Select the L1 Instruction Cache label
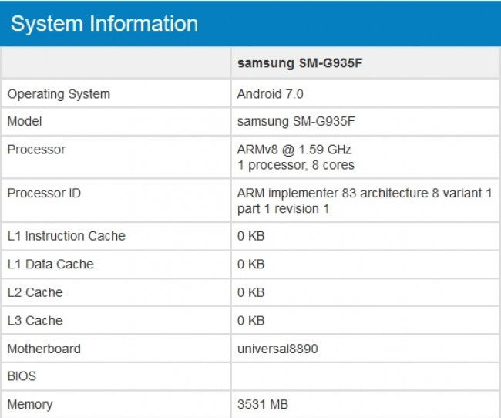 tap(66, 236)
